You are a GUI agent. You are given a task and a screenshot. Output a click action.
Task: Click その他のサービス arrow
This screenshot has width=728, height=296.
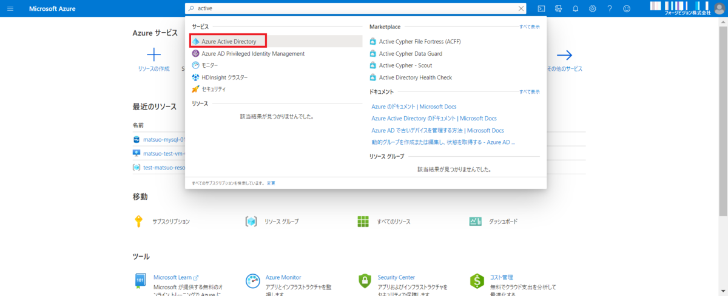pos(565,55)
